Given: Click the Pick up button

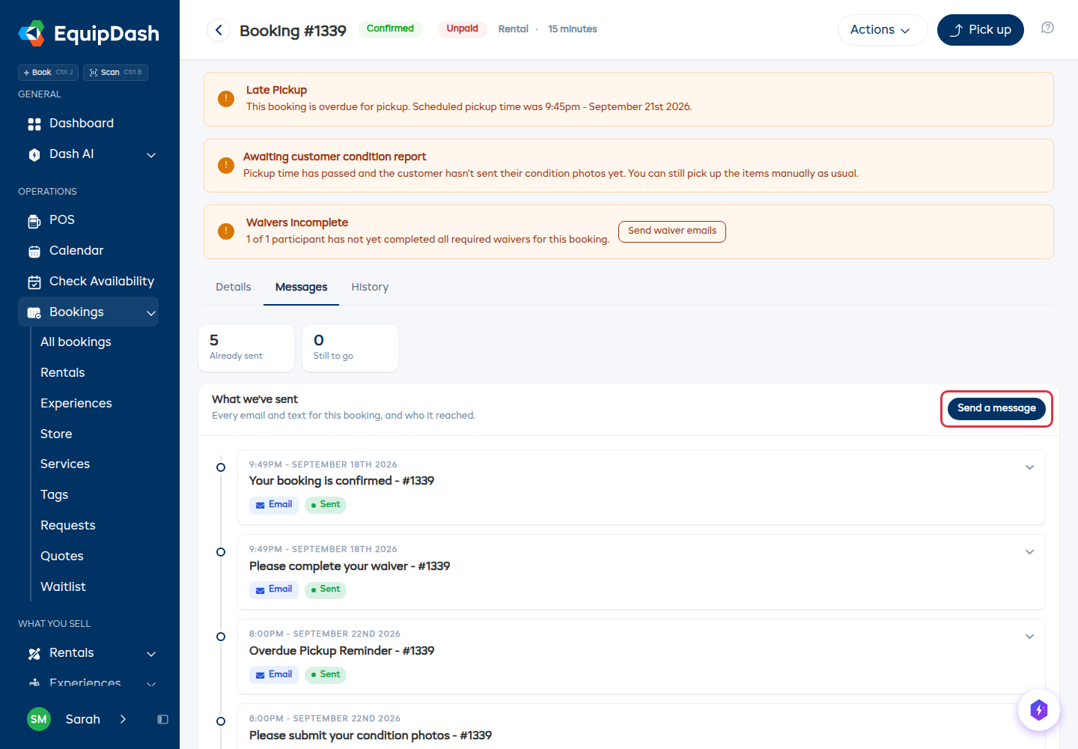Looking at the screenshot, I should [x=981, y=30].
